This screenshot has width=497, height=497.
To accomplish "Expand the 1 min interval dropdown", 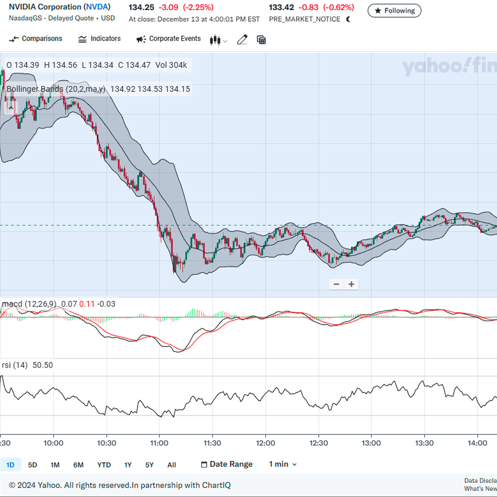I will coord(283,464).
